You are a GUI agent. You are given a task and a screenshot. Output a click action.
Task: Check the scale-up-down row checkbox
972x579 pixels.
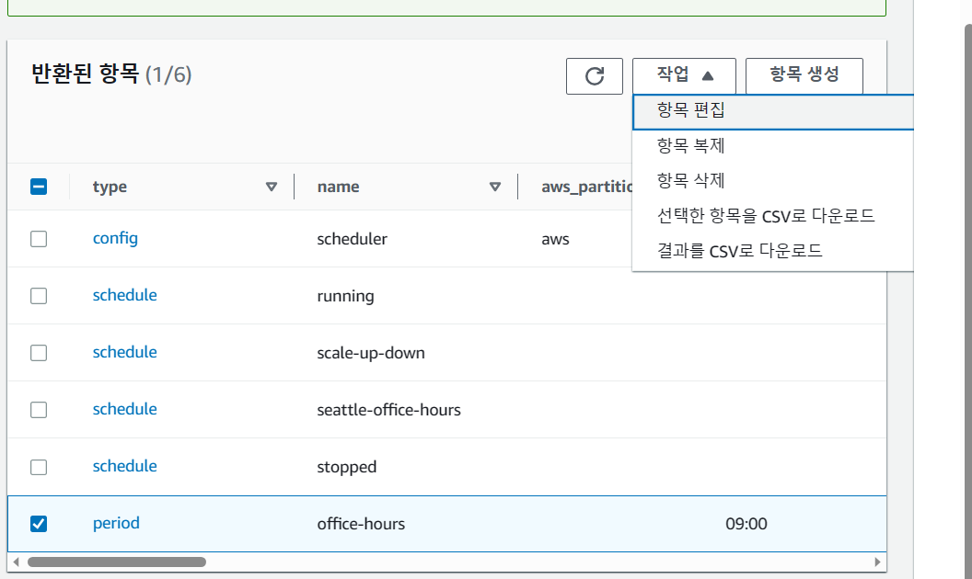pos(39,352)
